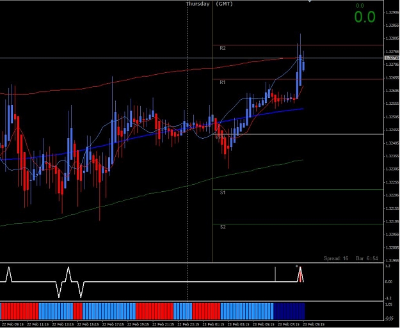Click the 1.32355 price scale value
Screen dimensions: 400x328
pyautogui.click(x=392, y=156)
